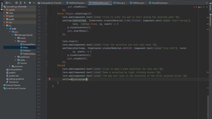Click the yellow warning count indicator
Screen dimensions: 212x119
click(x=200, y=7)
